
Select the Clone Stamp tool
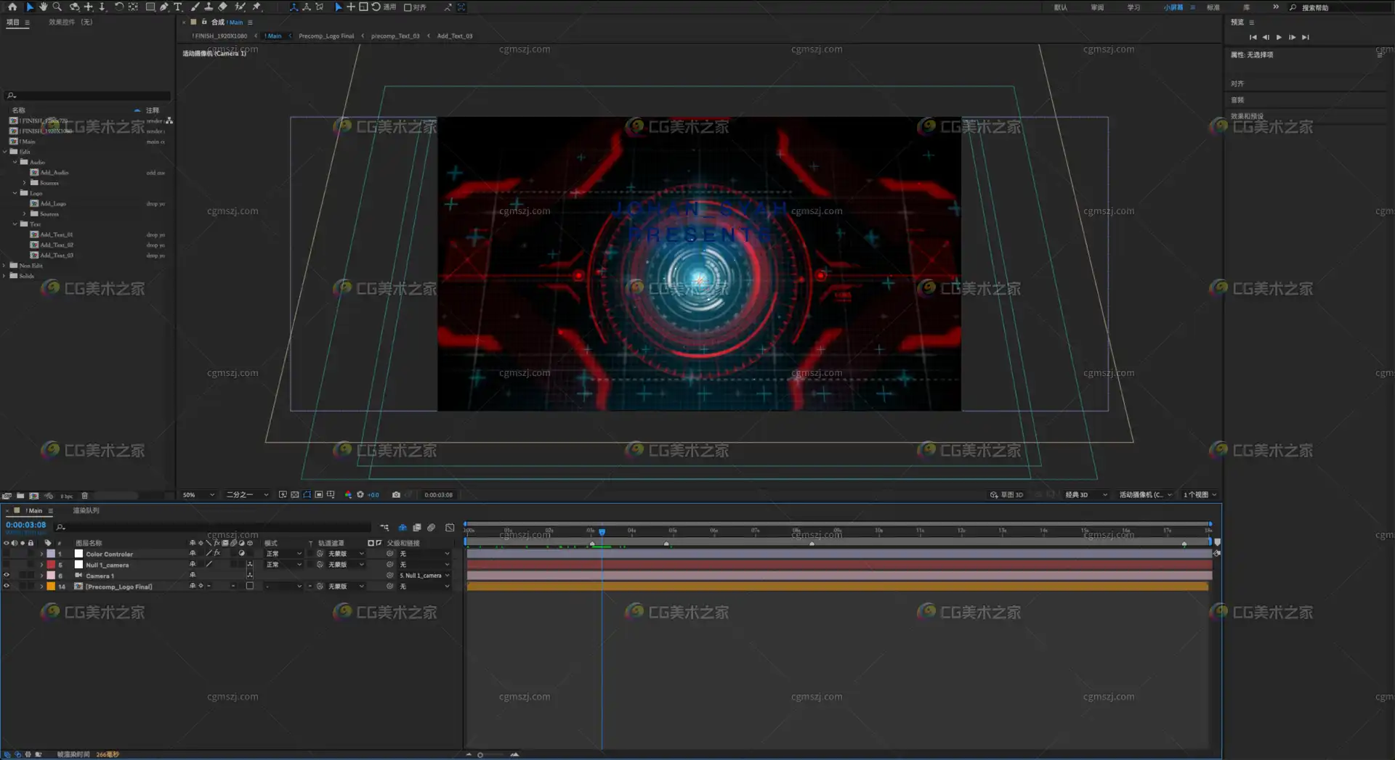[209, 7]
